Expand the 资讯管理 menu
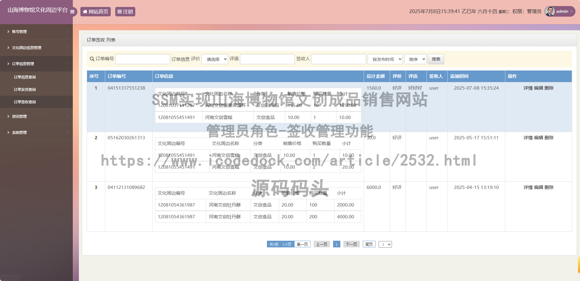 pos(36,116)
